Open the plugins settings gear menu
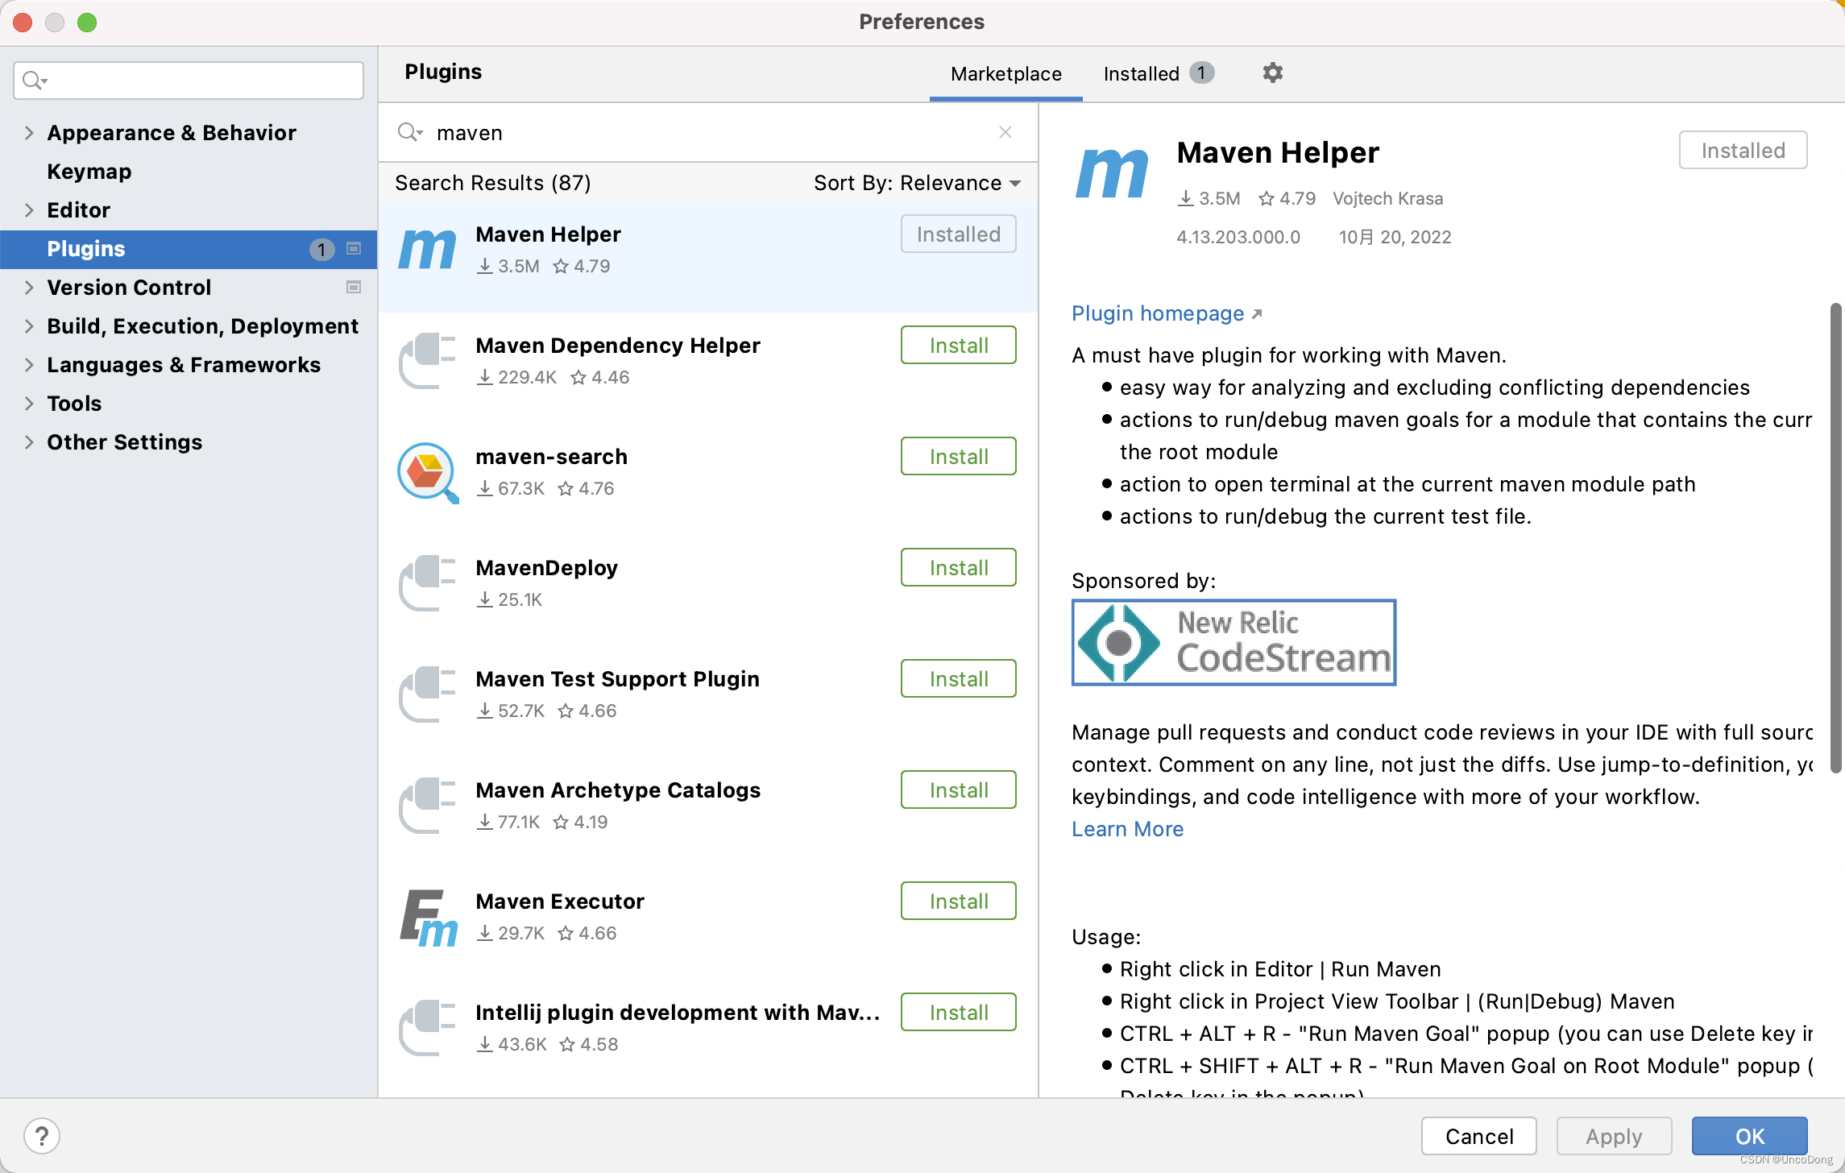 1272,73
